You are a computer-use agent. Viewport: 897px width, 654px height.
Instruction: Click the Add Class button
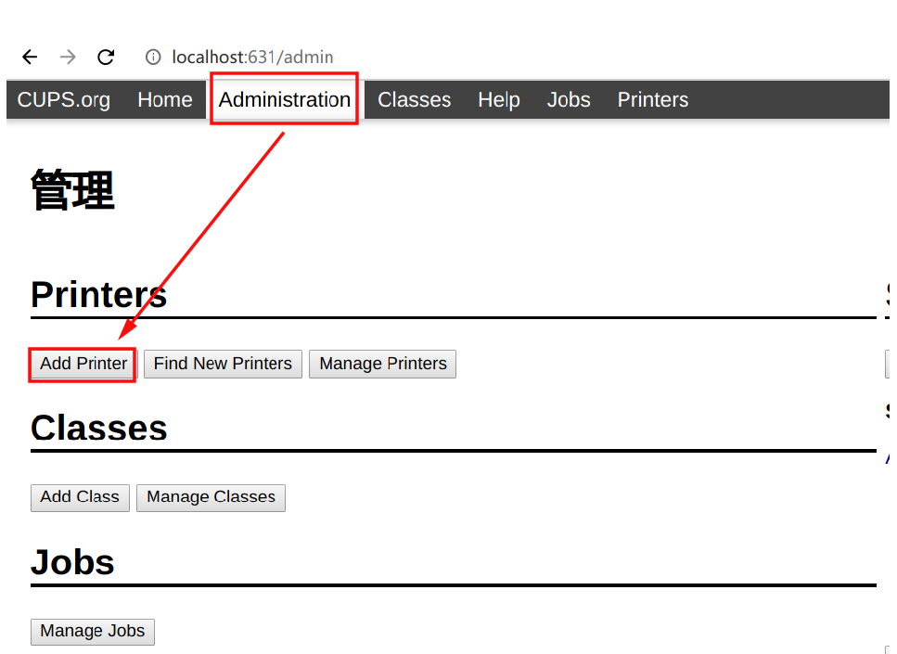(80, 497)
